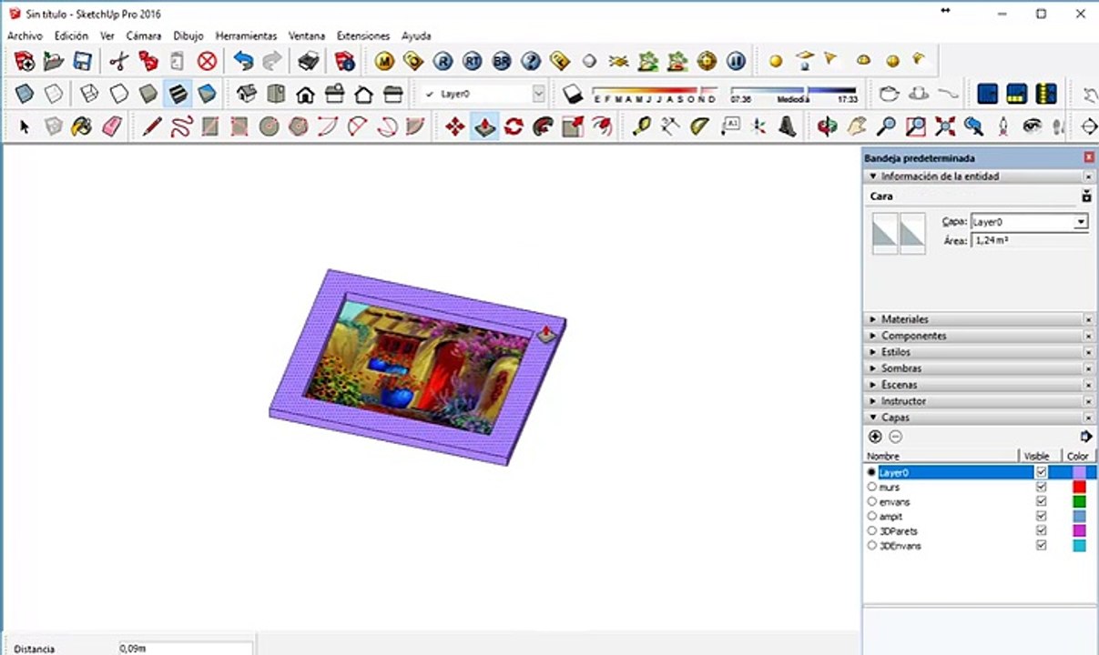
Task: Click the pause button round icon
Action: click(737, 62)
